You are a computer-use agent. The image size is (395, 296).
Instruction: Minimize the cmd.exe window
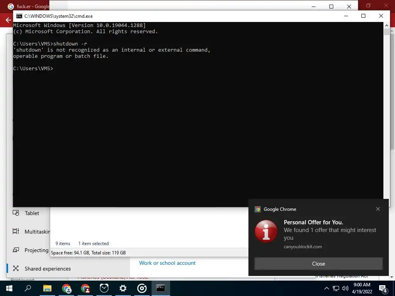tap(346, 16)
